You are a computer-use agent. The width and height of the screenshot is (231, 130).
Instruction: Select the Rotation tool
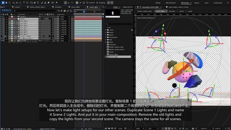coord(24,3)
